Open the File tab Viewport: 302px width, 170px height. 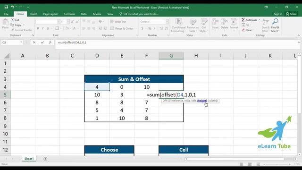[x=6, y=14]
